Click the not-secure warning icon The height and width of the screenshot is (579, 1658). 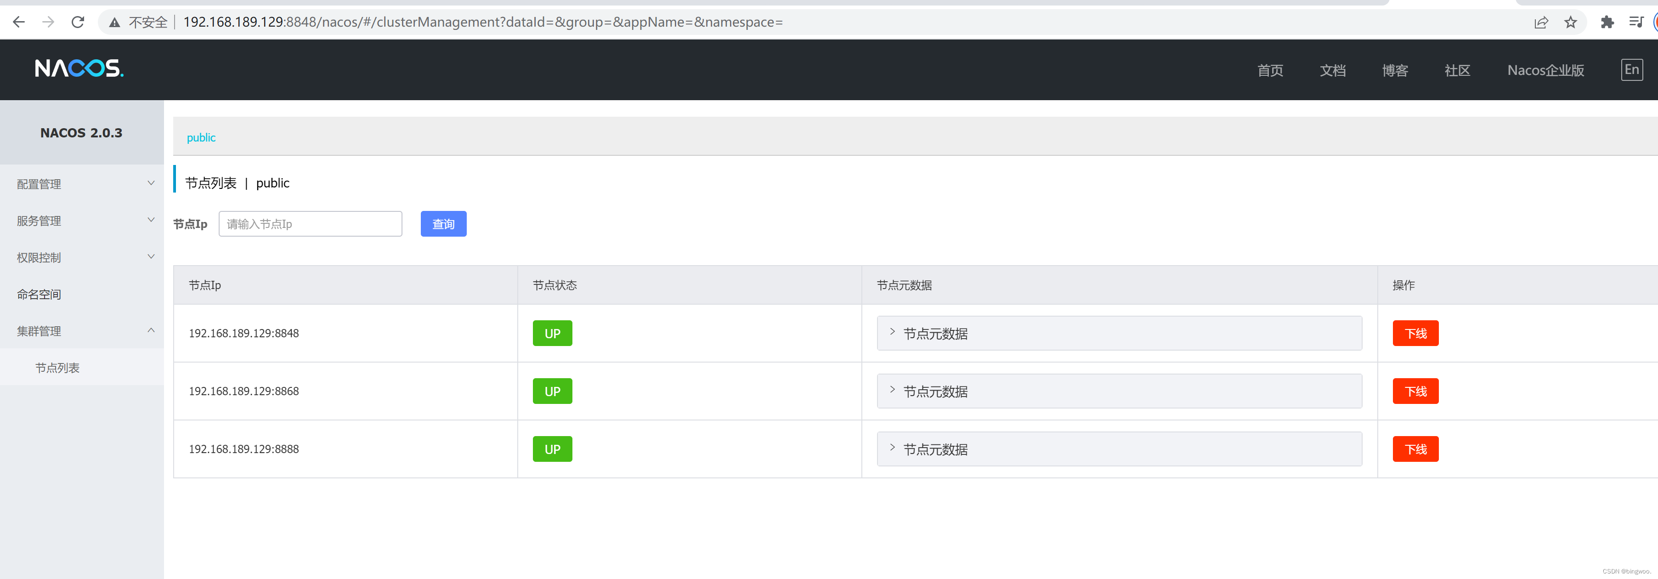[x=114, y=23]
